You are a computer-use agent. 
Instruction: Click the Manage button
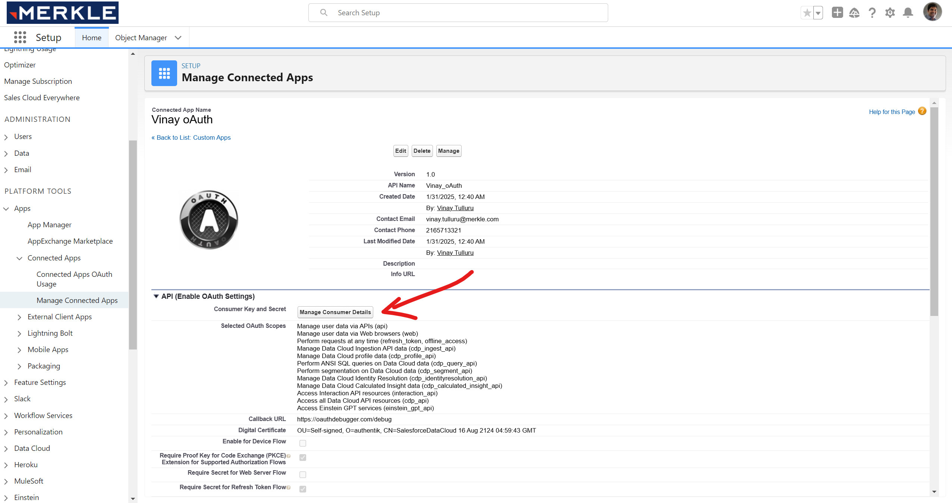point(449,151)
